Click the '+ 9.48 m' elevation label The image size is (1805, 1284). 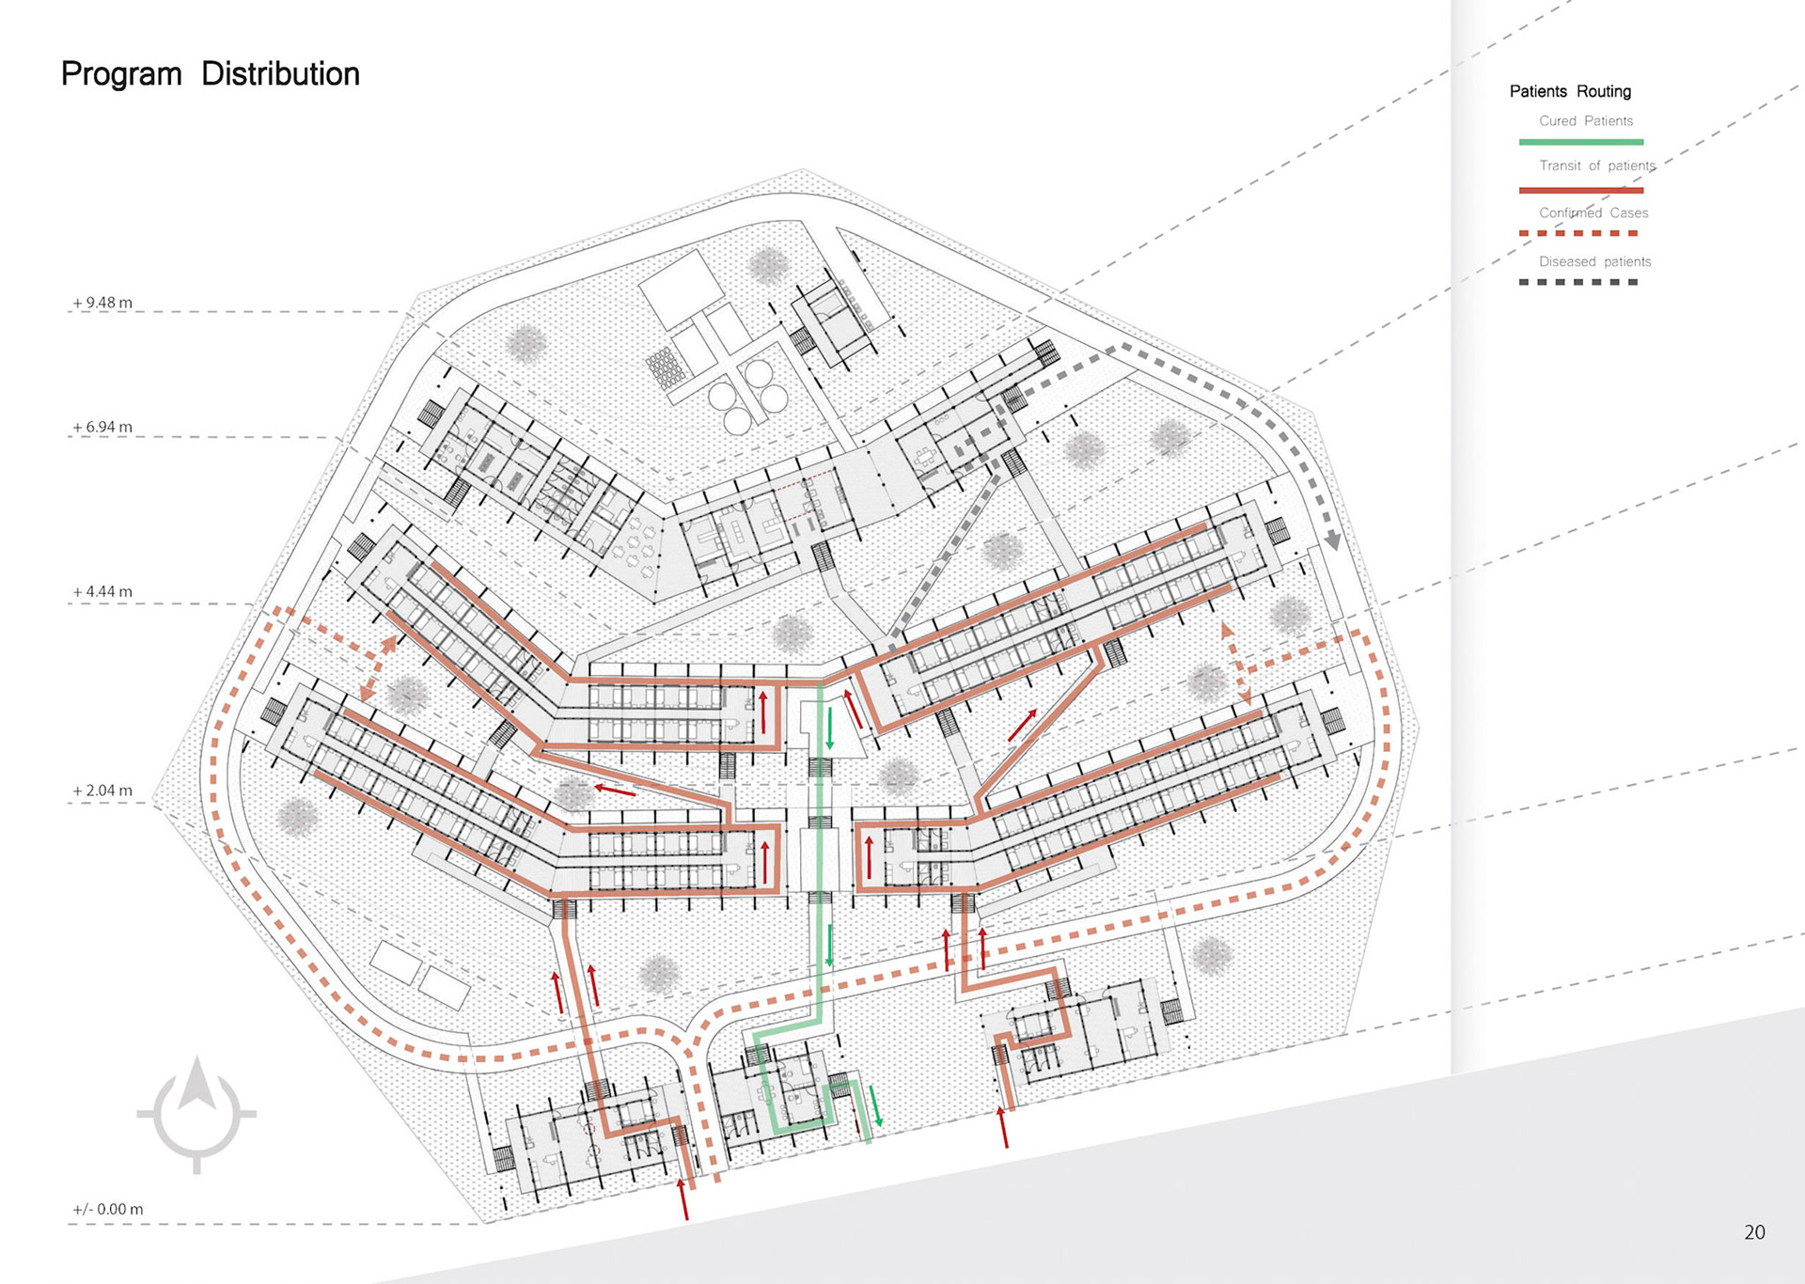point(102,303)
